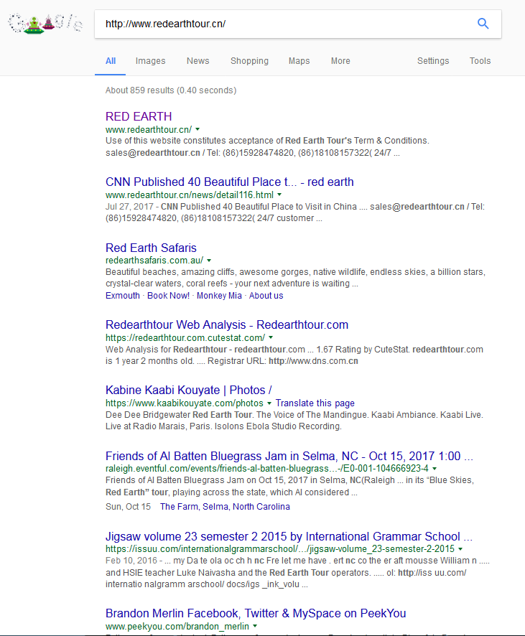Select the All results tab

click(x=111, y=61)
